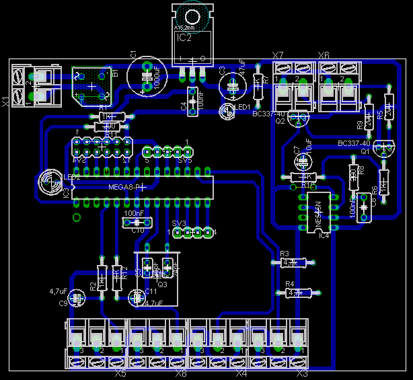
Task: Select the SV5 five-pin header
Action: [167, 152]
